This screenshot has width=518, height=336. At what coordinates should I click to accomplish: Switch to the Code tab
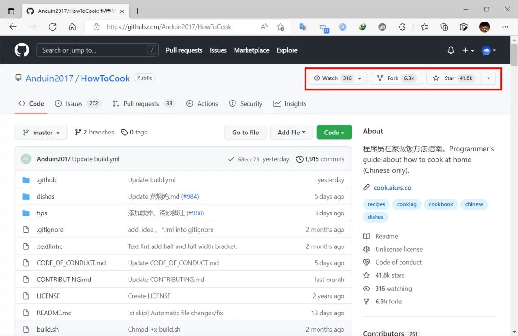pos(31,103)
